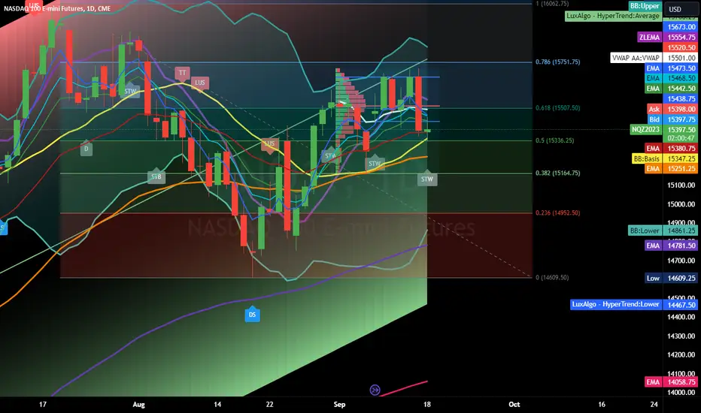Select Fibonacci level 0.618 (15507.50)

tap(557, 107)
